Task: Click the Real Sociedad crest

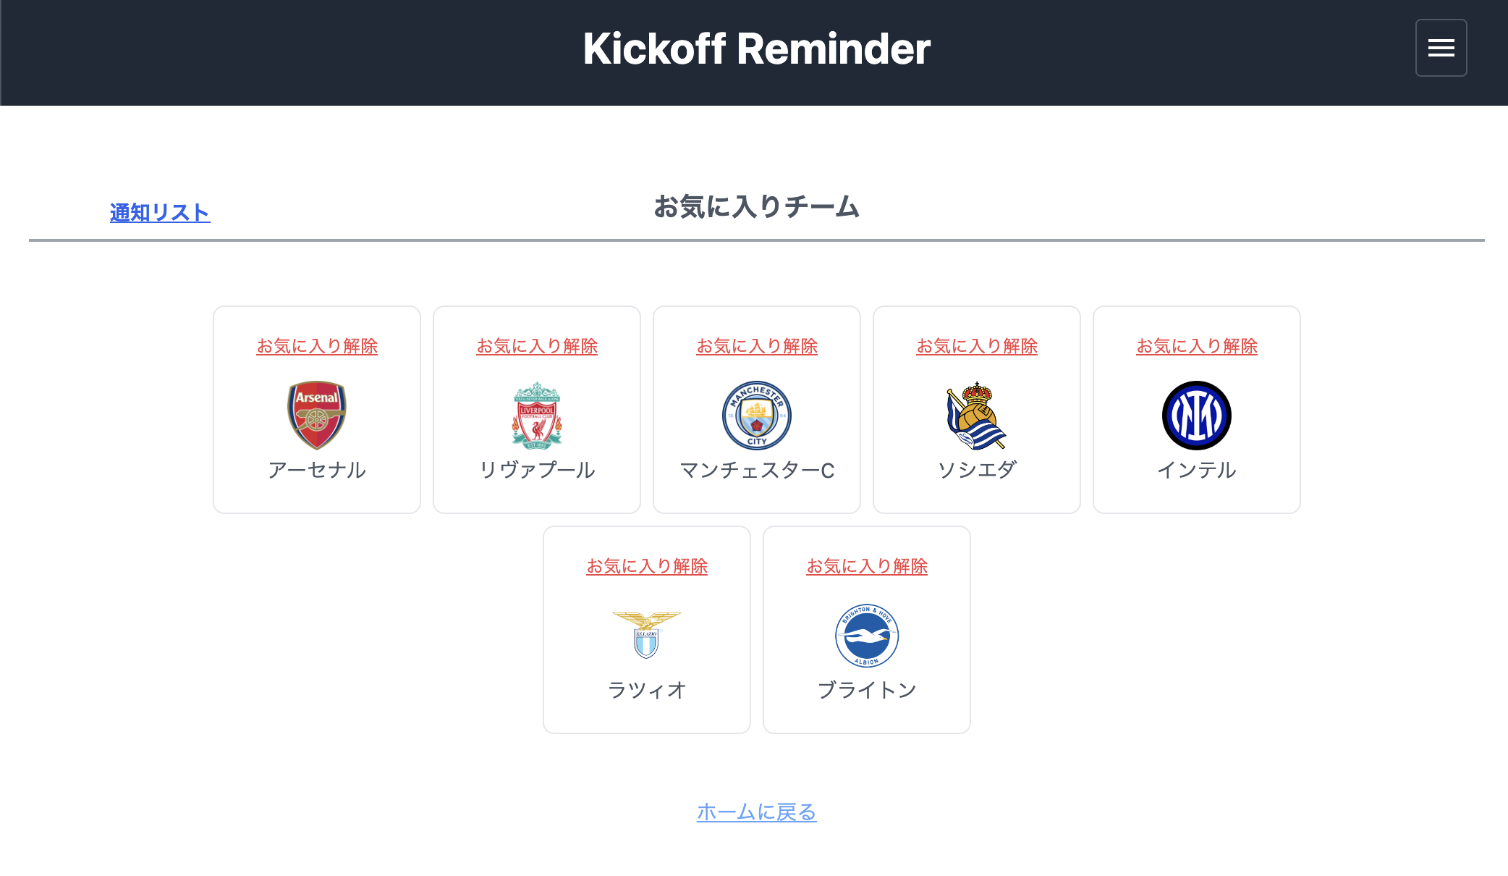Action: click(977, 415)
